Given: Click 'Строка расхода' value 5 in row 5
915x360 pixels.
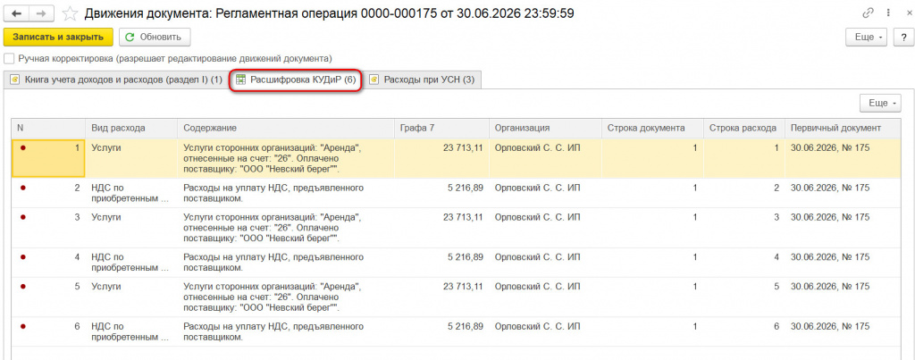Looking at the screenshot, I should [x=776, y=287].
